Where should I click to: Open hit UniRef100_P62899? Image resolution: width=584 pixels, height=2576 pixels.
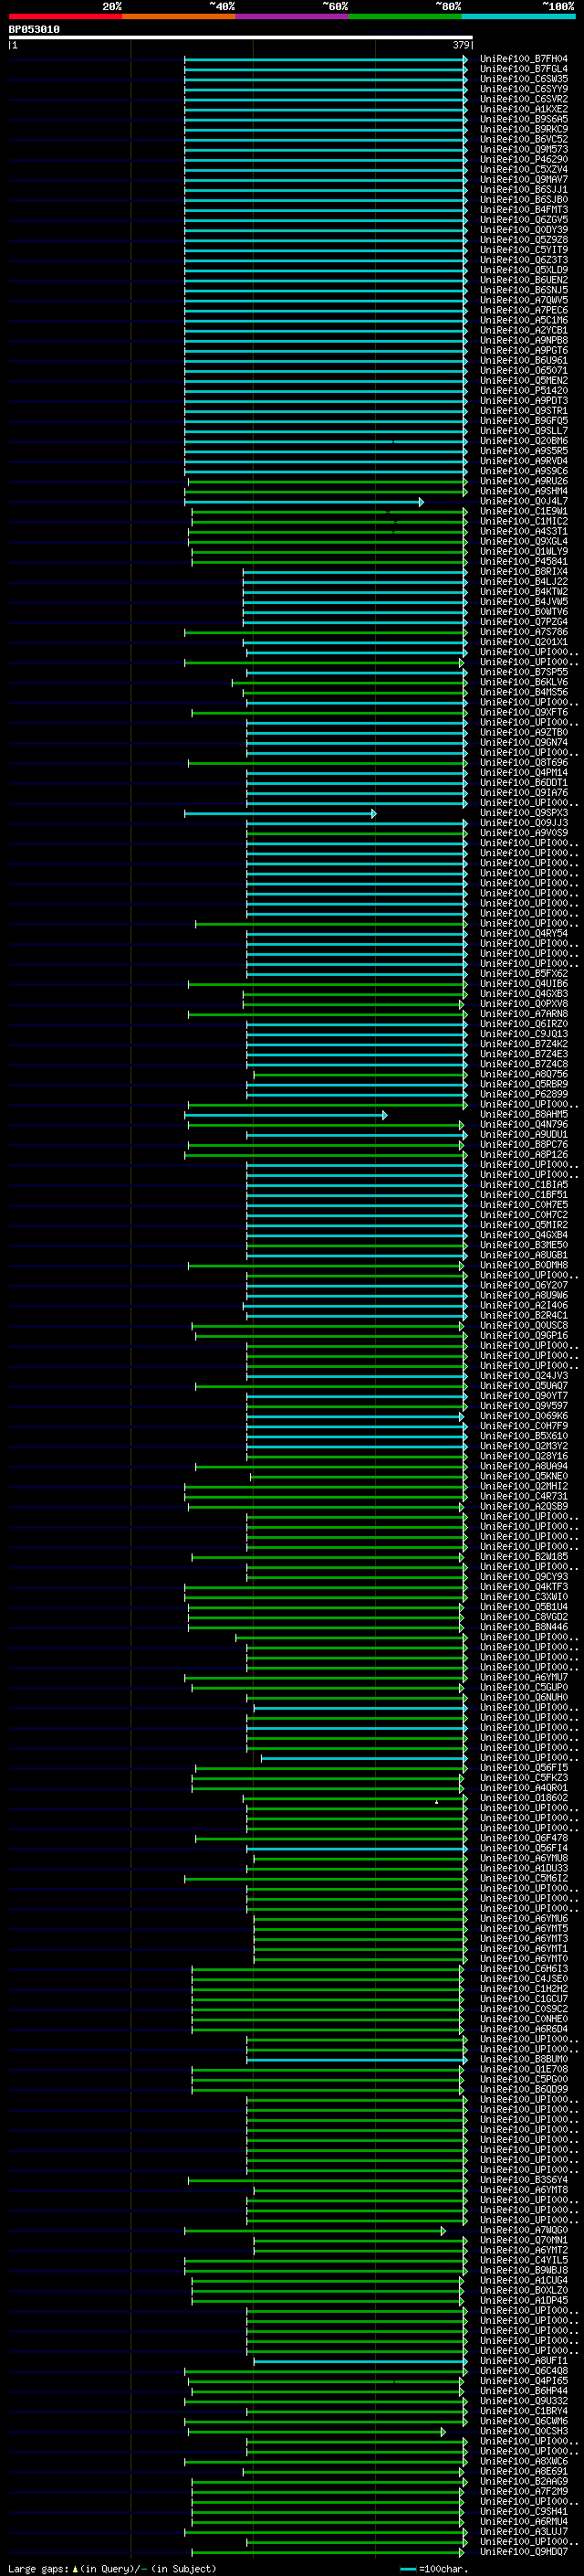524,1095
